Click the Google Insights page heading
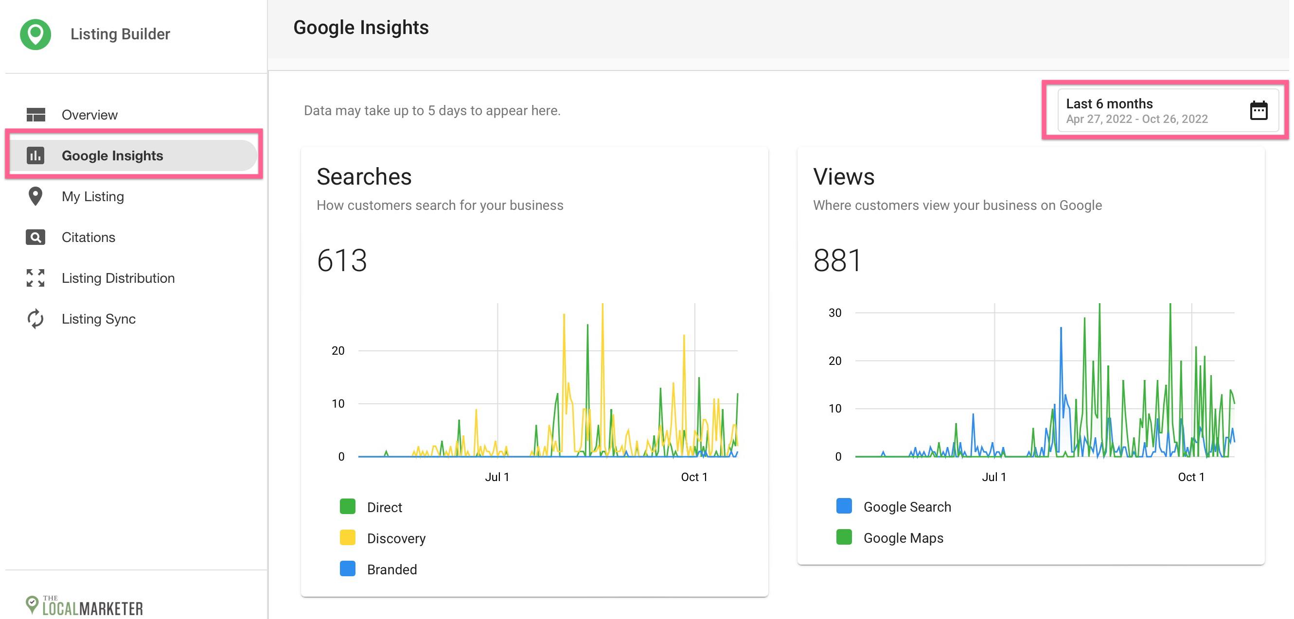The width and height of the screenshot is (1294, 619). click(x=361, y=28)
